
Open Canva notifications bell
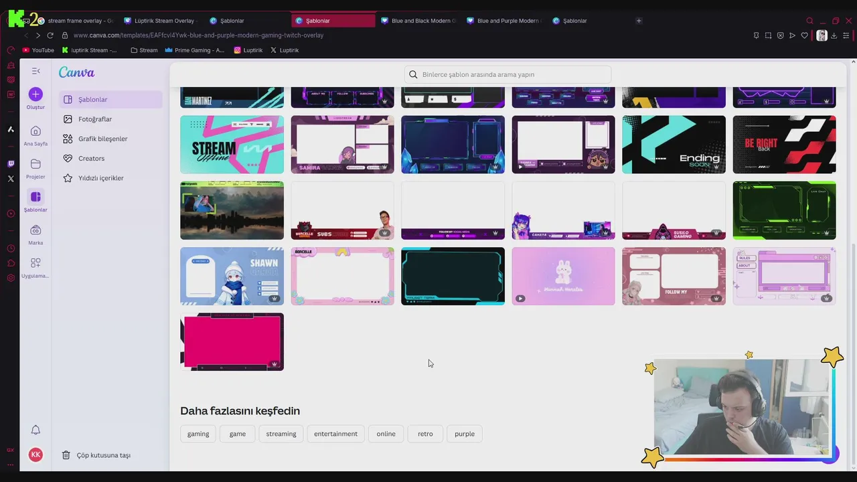pyautogui.click(x=35, y=430)
